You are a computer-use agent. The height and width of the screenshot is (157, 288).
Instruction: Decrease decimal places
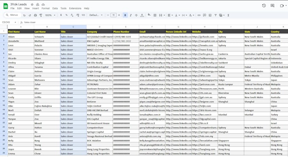72,15
